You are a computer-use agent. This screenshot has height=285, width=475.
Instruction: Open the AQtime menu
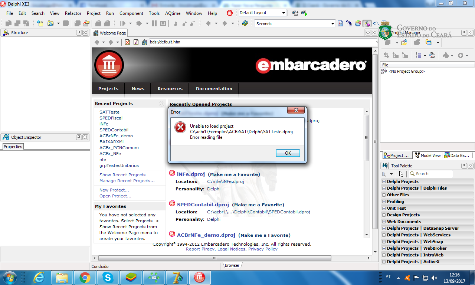[173, 13]
